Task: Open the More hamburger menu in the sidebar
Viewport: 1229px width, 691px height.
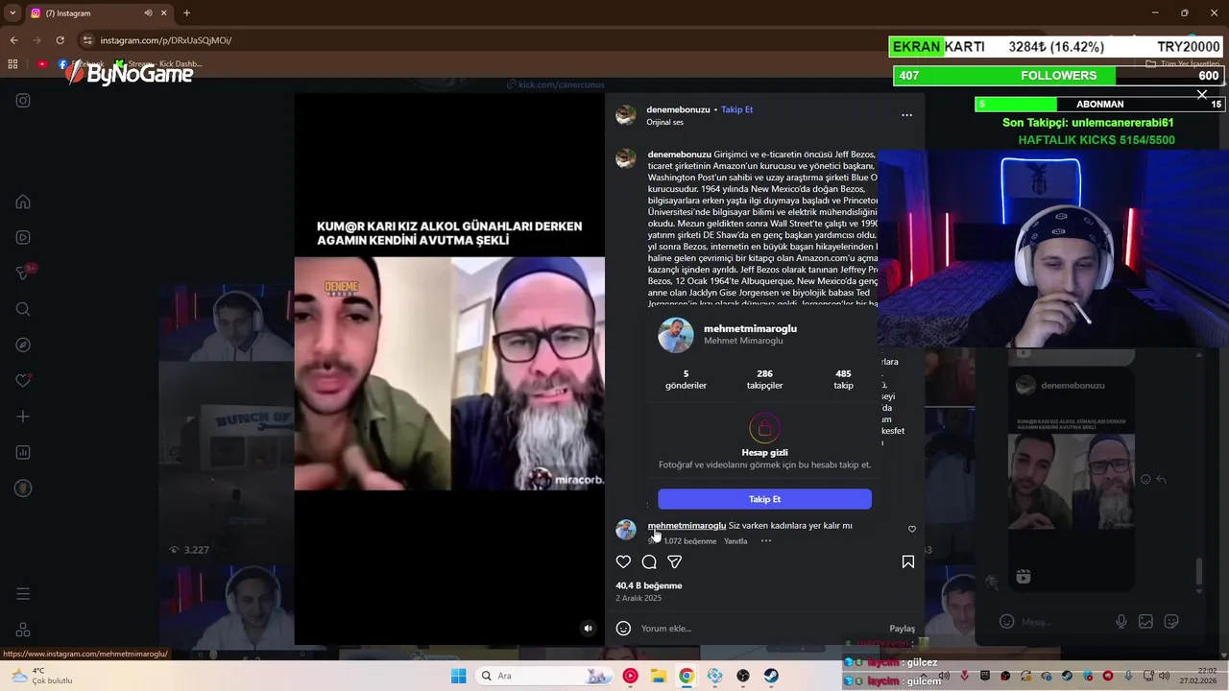Action: 23,594
